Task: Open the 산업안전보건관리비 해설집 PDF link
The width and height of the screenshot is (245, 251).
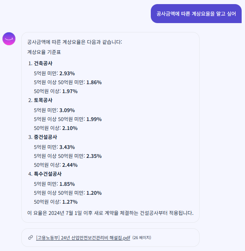Action: (x=83, y=238)
